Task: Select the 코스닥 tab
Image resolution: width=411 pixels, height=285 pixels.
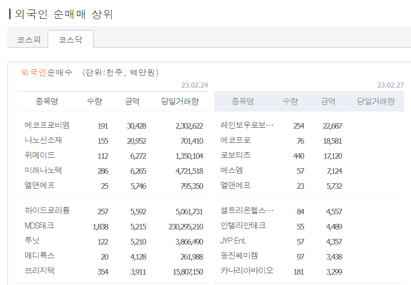Action: 70,40
